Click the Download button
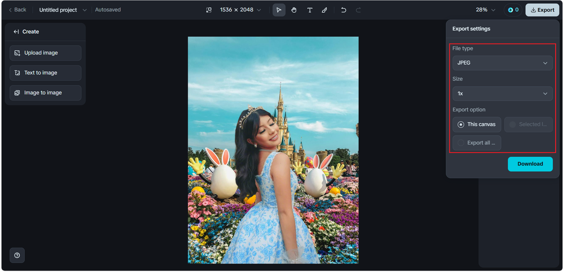The height and width of the screenshot is (272, 564). click(530, 164)
